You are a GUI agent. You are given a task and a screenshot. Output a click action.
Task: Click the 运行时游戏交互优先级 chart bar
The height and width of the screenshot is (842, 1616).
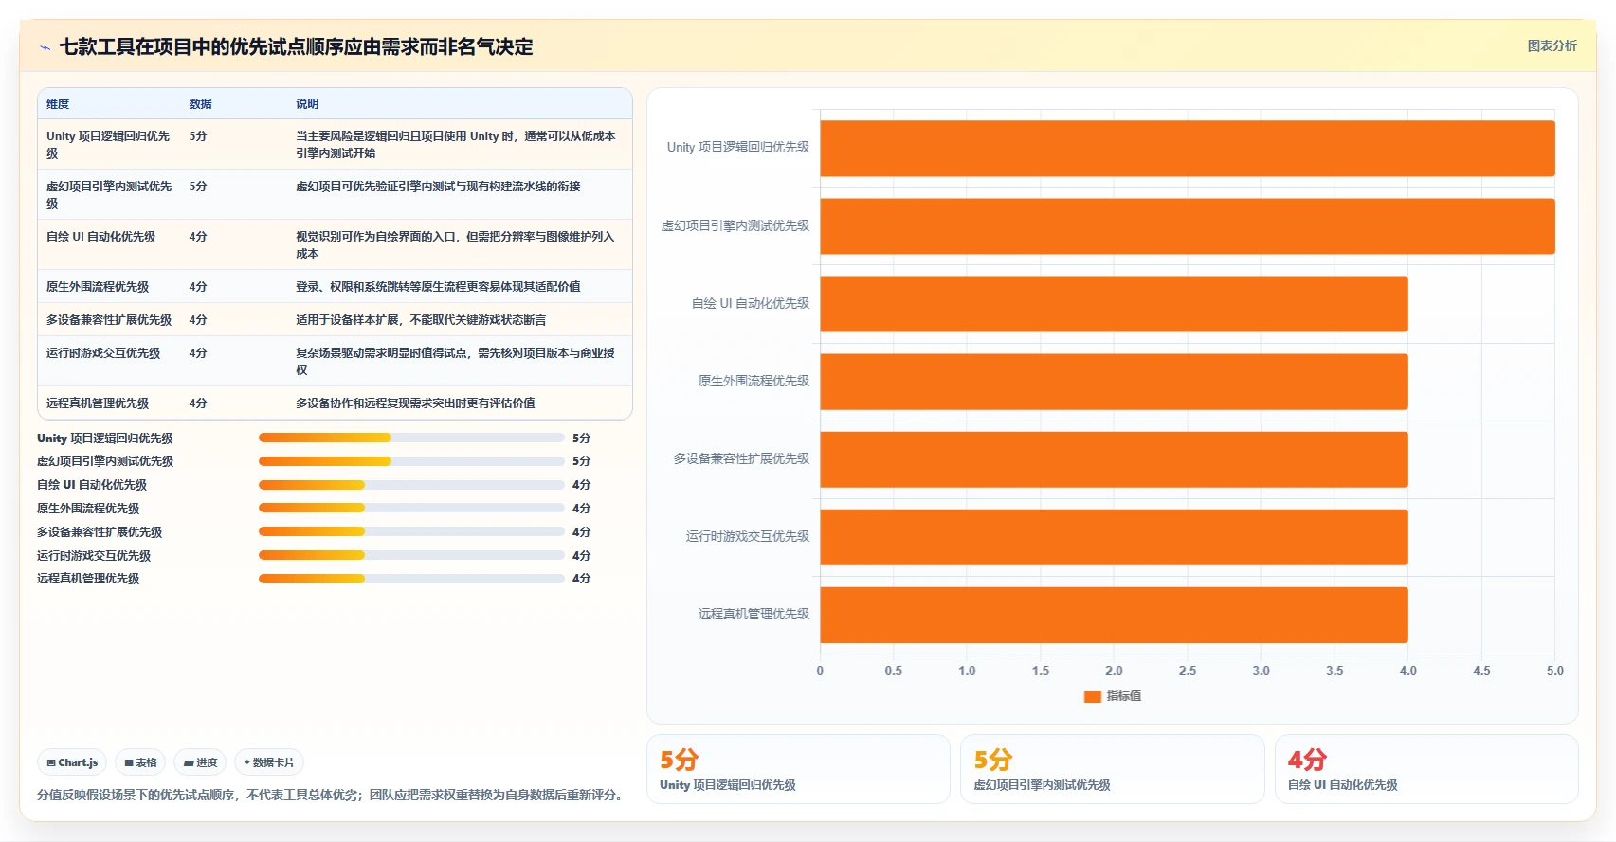pyautogui.click(x=1114, y=537)
